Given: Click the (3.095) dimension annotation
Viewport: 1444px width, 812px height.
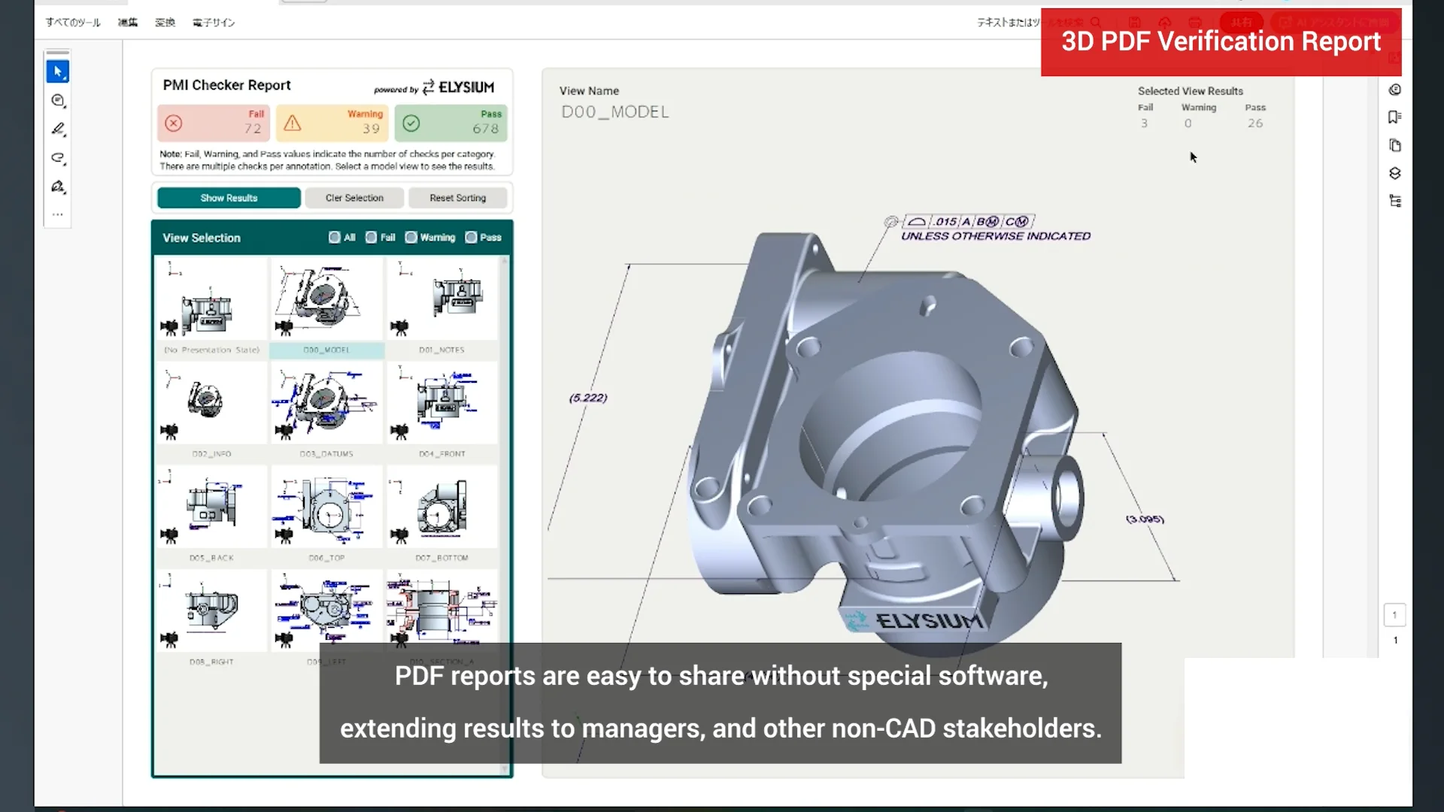Looking at the screenshot, I should pyautogui.click(x=1145, y=519).
